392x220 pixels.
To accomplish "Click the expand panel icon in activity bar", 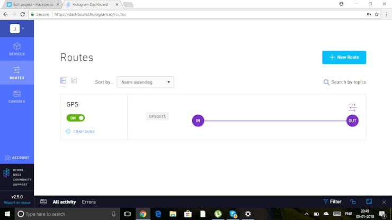I will (369, 201).
